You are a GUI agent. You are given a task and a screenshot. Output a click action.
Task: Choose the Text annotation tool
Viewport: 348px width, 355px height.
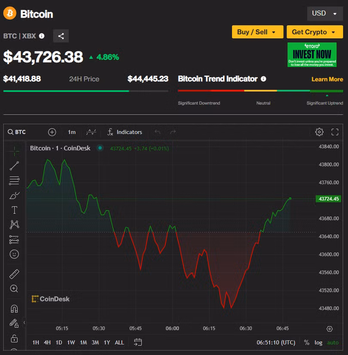click(x=14, y=210)
